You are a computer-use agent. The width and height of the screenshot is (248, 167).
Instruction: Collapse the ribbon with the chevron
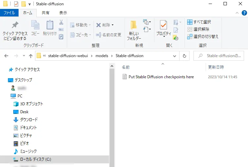(x=237, y=13)
